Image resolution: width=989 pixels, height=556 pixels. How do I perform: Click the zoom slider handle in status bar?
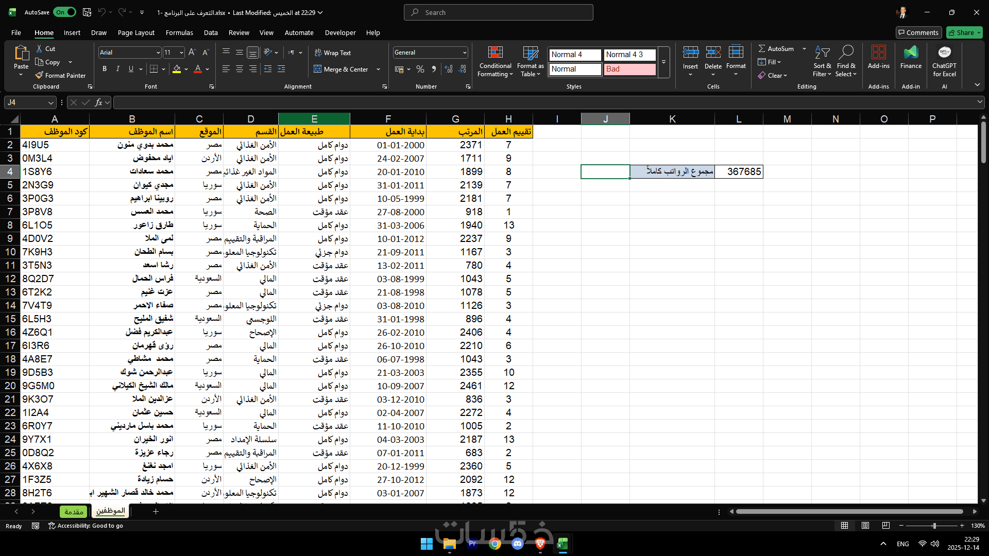pos(934,526)
